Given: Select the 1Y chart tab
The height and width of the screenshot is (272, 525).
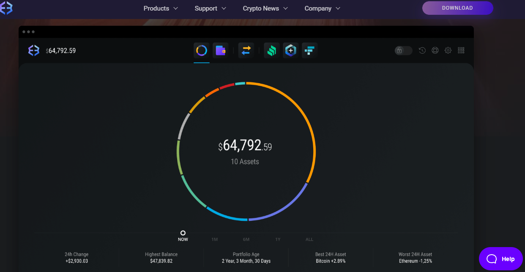Looking at the screenshot, I should pos(278,239).
